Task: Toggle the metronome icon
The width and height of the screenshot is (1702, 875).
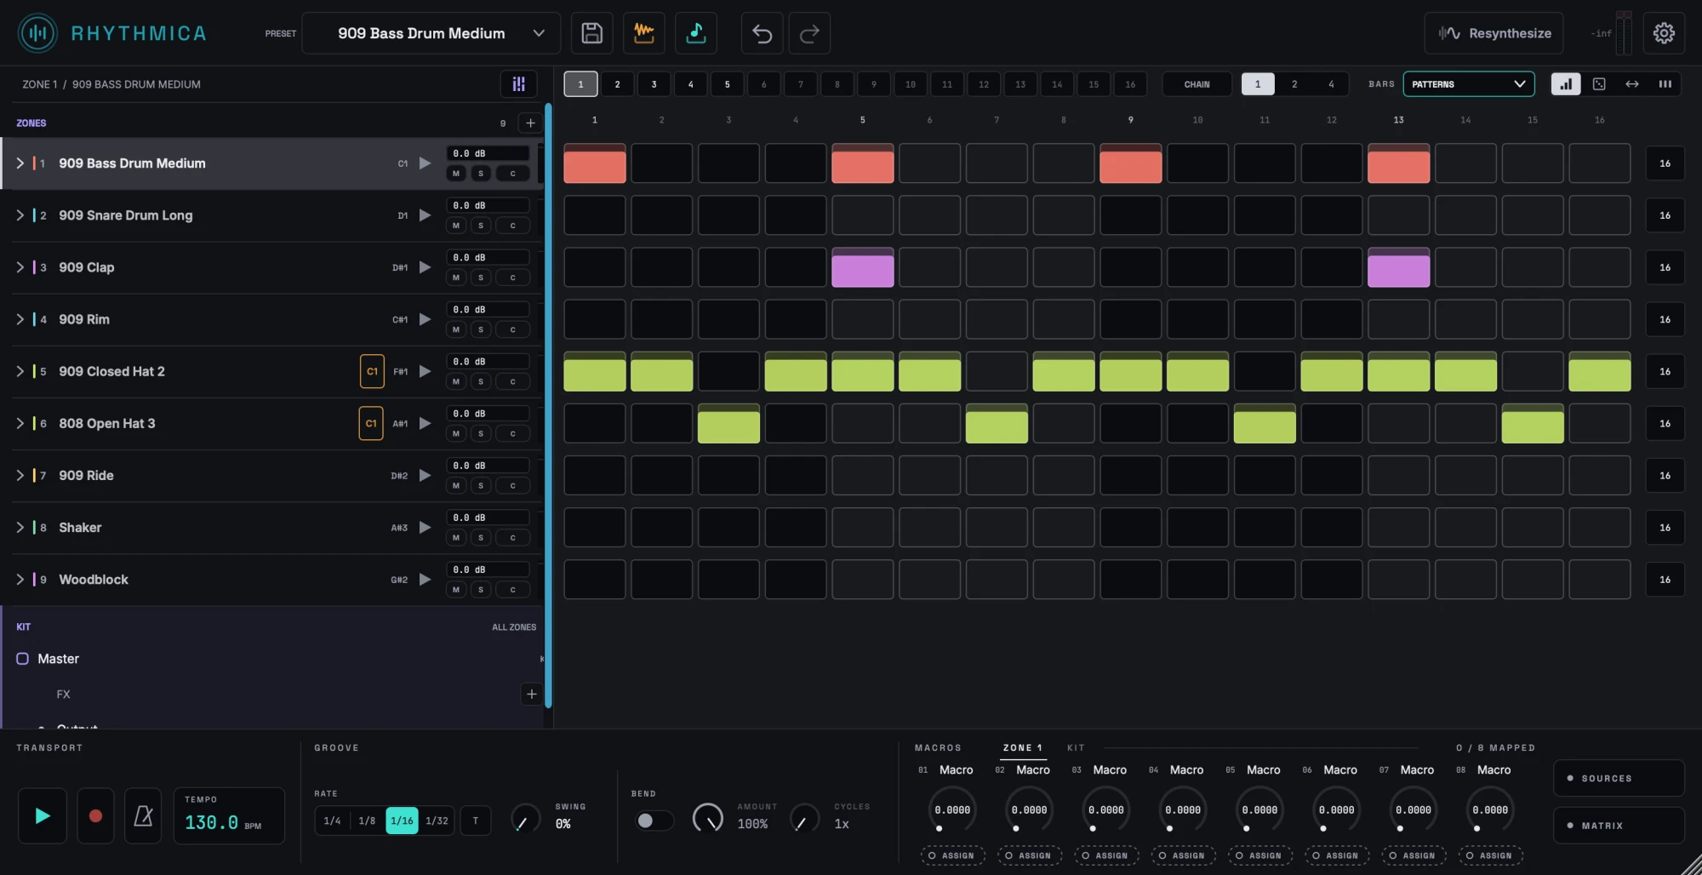Action: click(143, 816)
